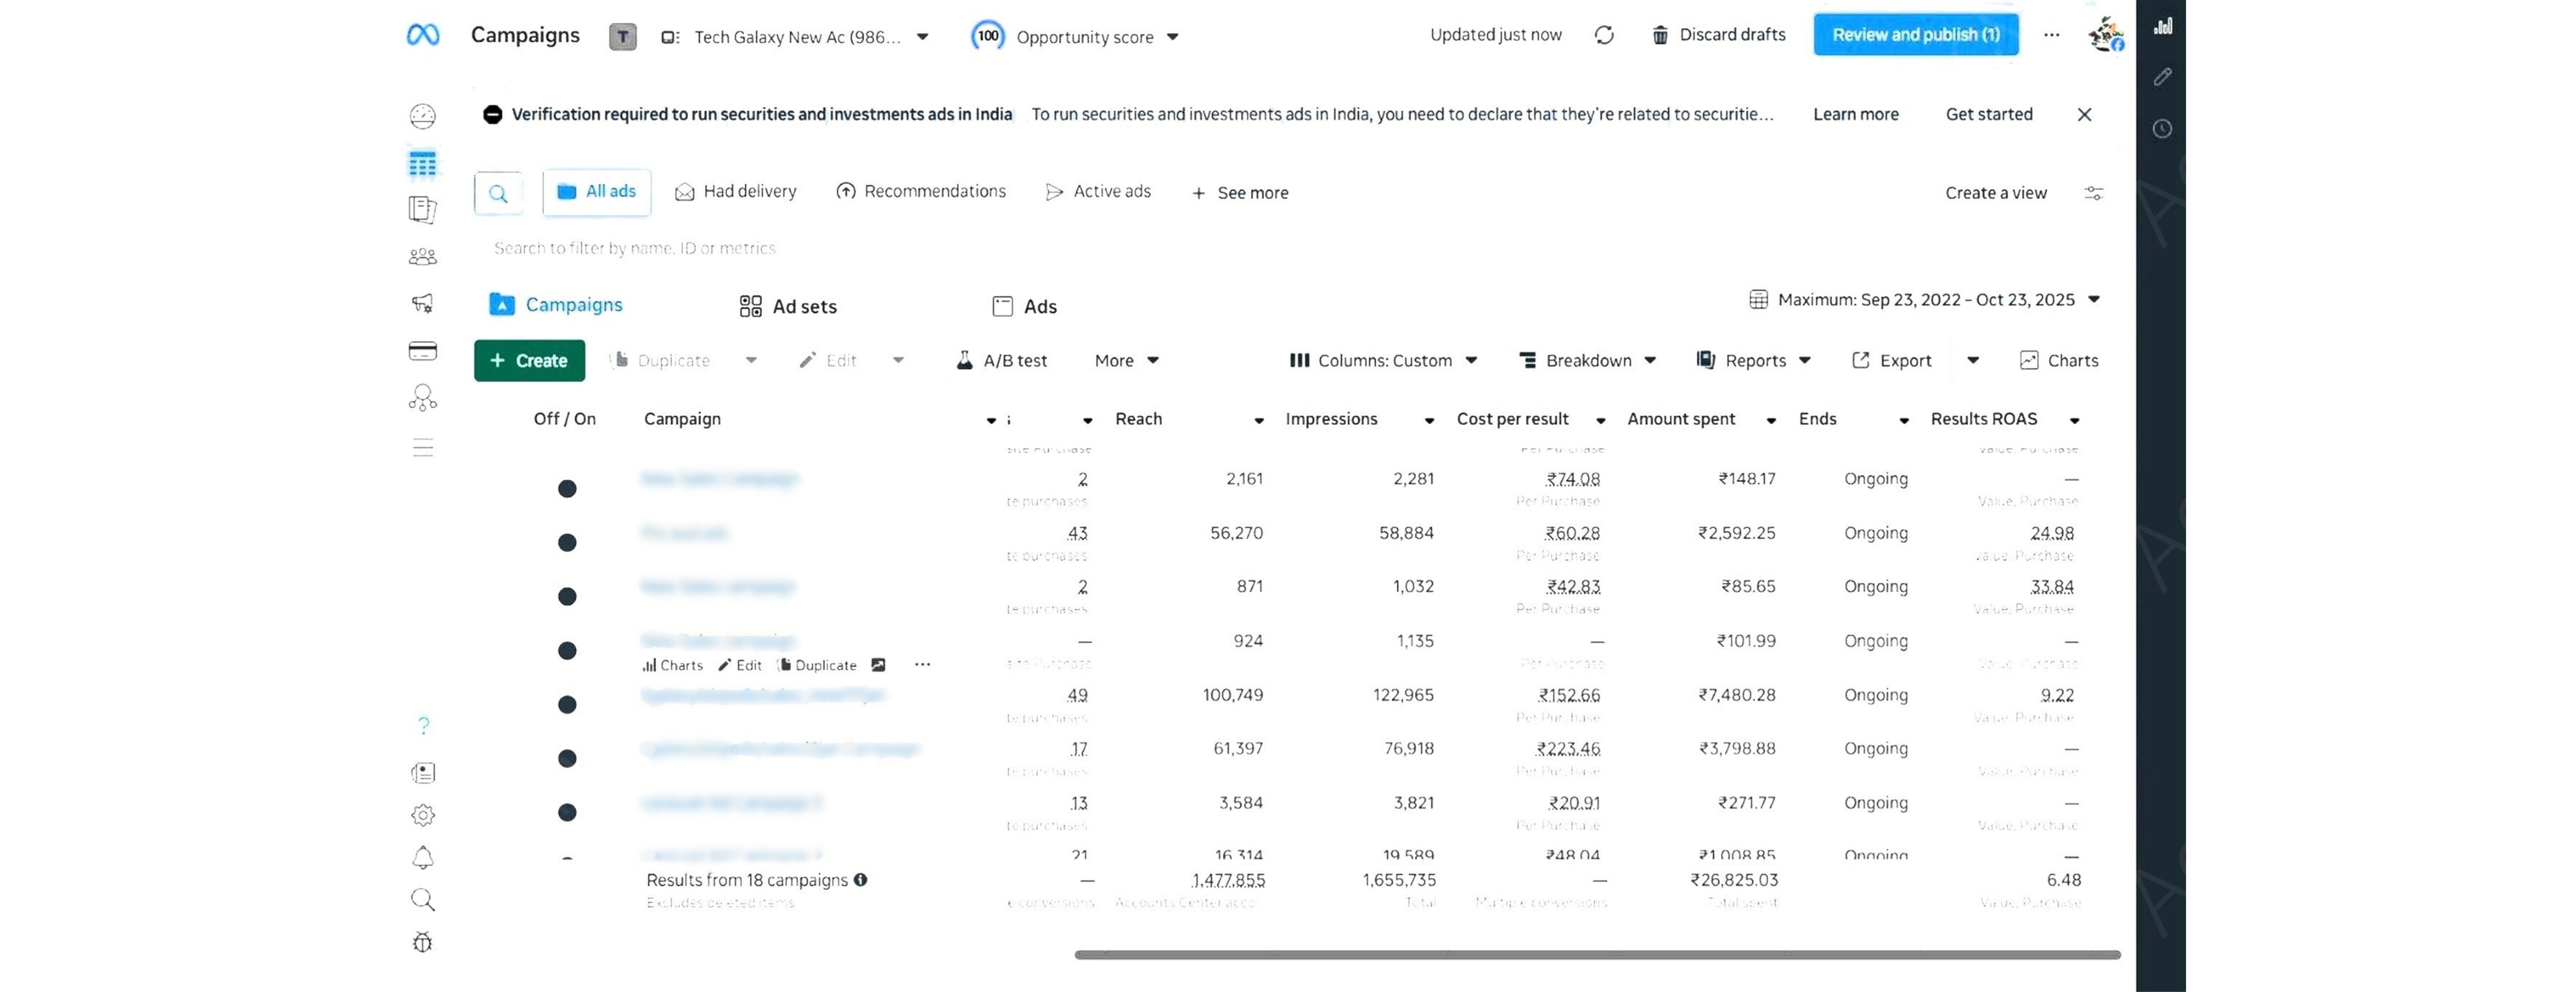Click Review and publish (1)
The height and width of the screenshot is (992, 2576).
pos(1916,35)
